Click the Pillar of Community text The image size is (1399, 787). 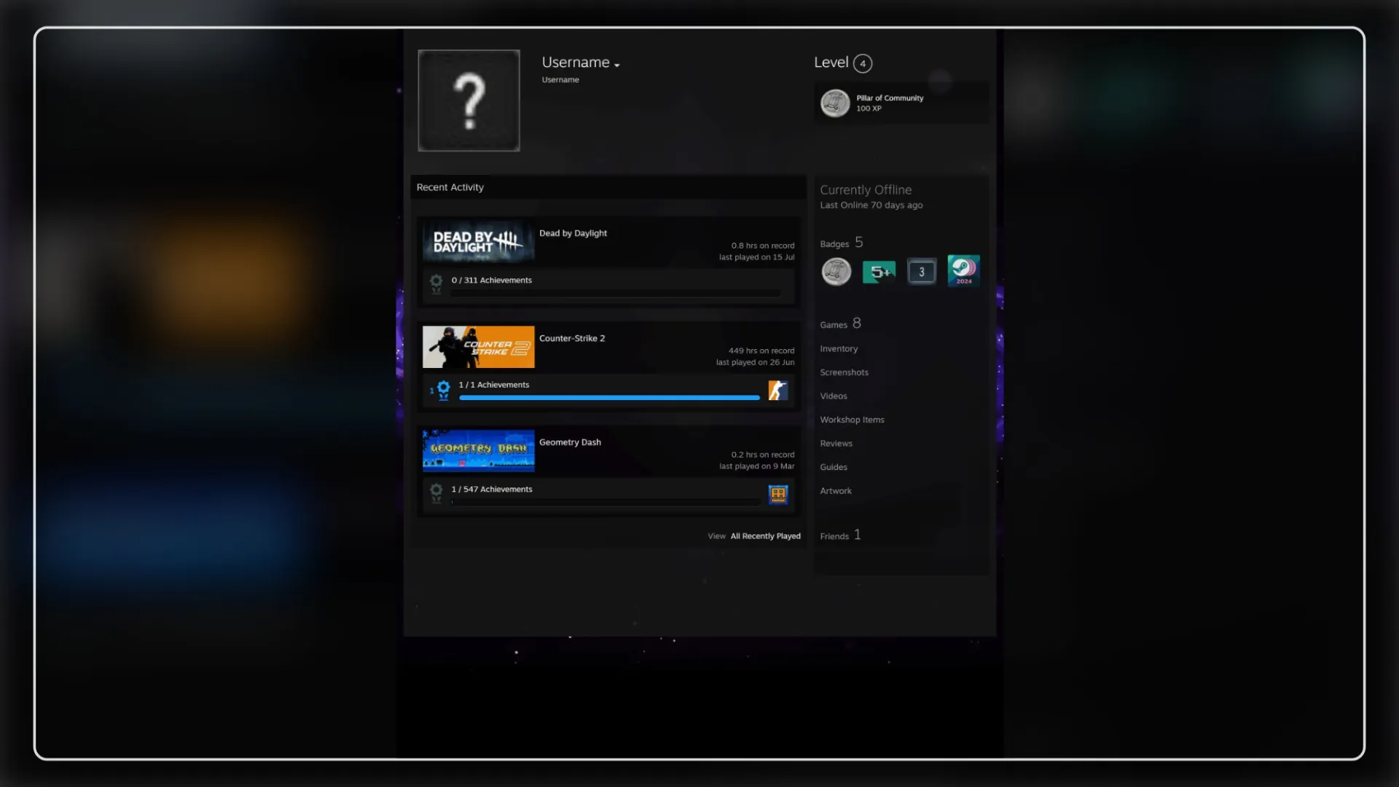click(890, 98)
